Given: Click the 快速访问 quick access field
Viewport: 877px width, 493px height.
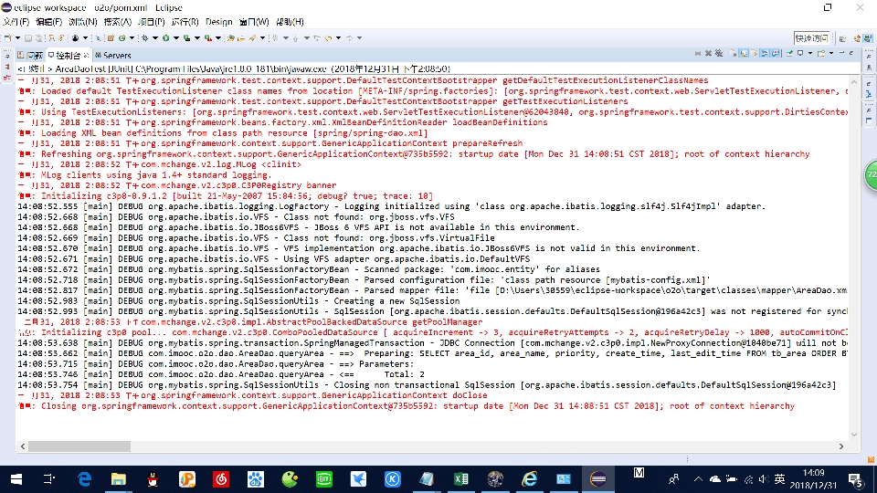Looking at the screenshot, I should point(811,38).
